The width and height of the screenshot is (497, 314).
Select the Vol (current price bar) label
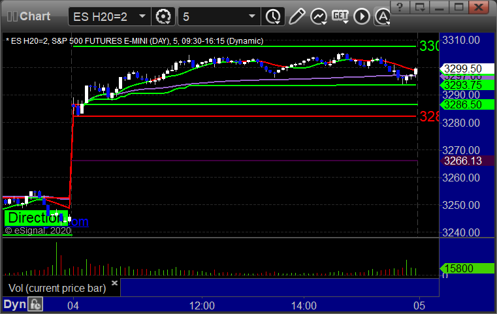57,288
